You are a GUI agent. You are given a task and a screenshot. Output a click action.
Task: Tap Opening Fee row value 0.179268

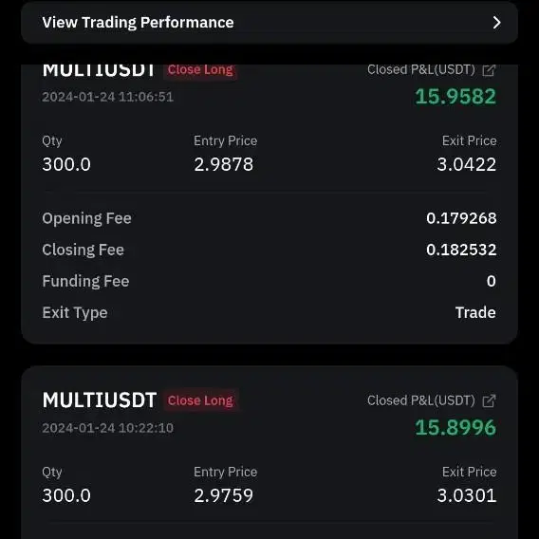(461, 218)
